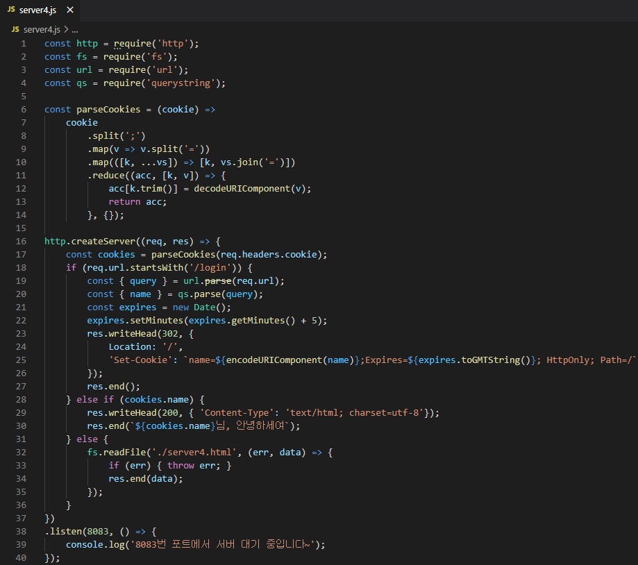Image resolution: width=638 pixels, height=565 pixels.
Task: Click fs.readFile on line 32
Action: 117,453
